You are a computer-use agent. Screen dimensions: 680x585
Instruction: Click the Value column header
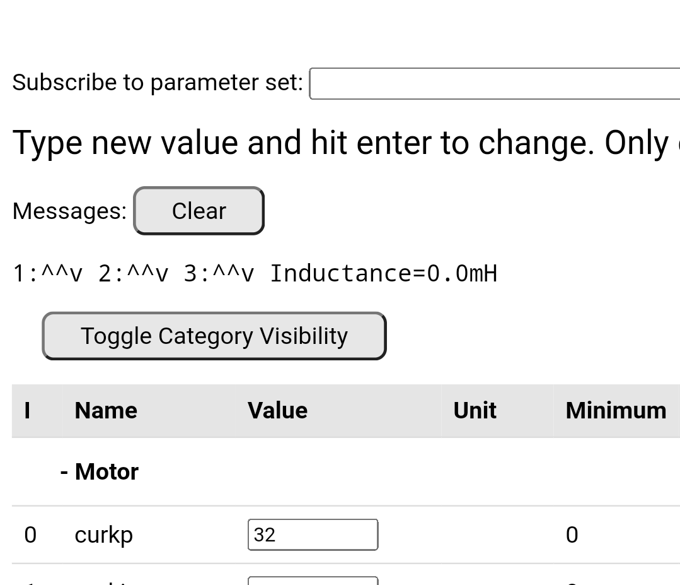[277, 411]
